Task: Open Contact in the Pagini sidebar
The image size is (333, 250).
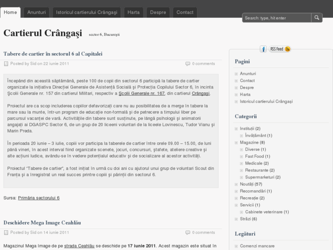Action: (x=247, y=81)
